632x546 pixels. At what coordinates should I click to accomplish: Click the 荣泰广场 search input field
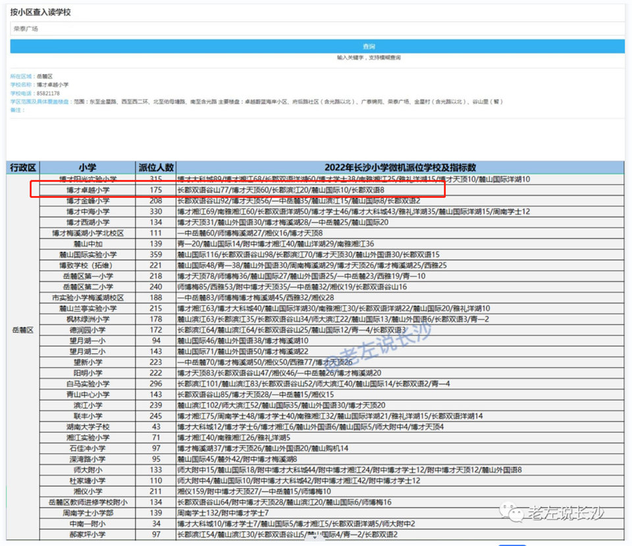[316, 29]
